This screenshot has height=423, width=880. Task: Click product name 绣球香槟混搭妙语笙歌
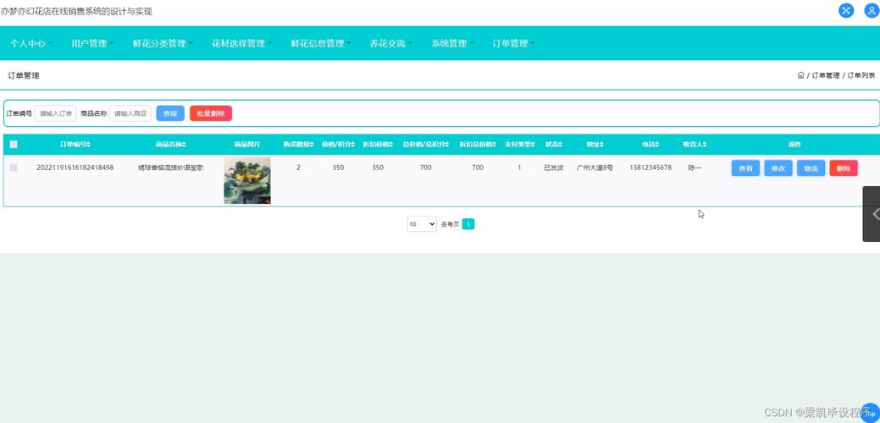click(x=170, y=168)
